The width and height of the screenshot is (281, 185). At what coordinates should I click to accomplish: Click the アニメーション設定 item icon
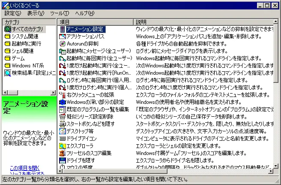(x=63, y=29)
